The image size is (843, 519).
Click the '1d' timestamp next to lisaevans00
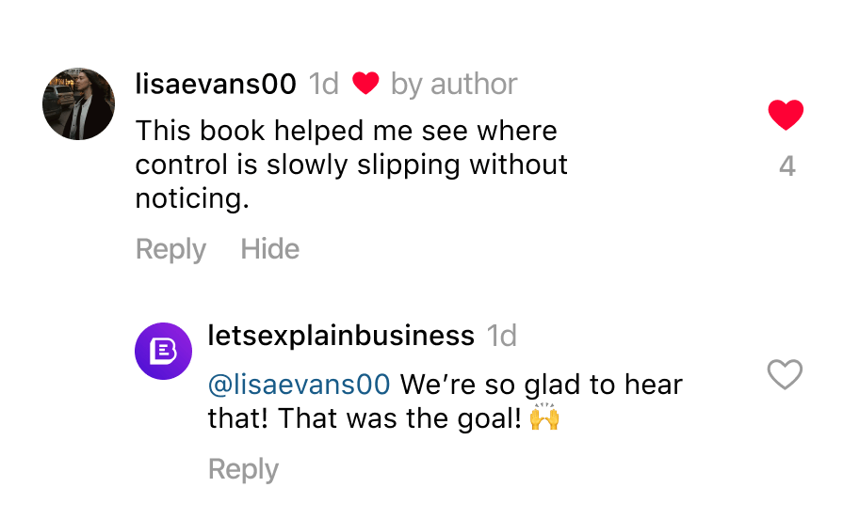tap(324, 85)
